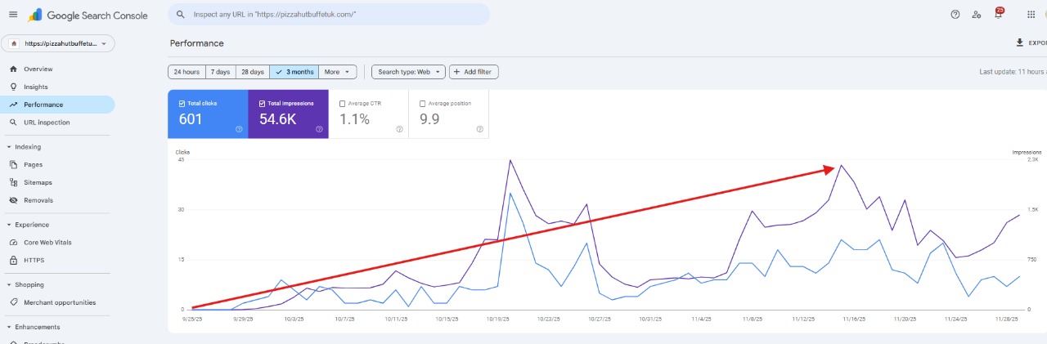The width and height of the screenshot is (1047, 344).
Task: Open the Google apps grid
Action: [x=1030, y=15]
